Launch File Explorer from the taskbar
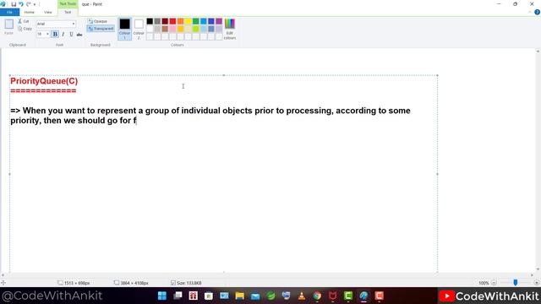Image resolution: width=541 pixels, height=304 pixels. (x=240, y=296)
